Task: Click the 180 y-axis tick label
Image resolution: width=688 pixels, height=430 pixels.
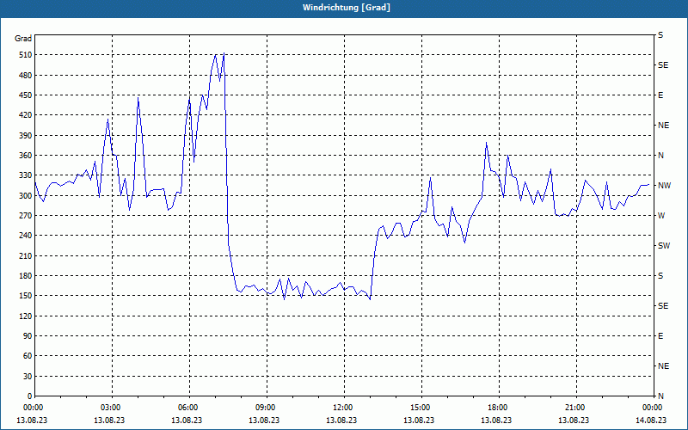Action: (25, 276)
